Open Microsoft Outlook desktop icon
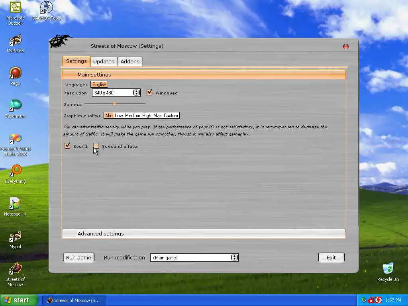The width and height of the screenshot is (408, 306). 15,13
